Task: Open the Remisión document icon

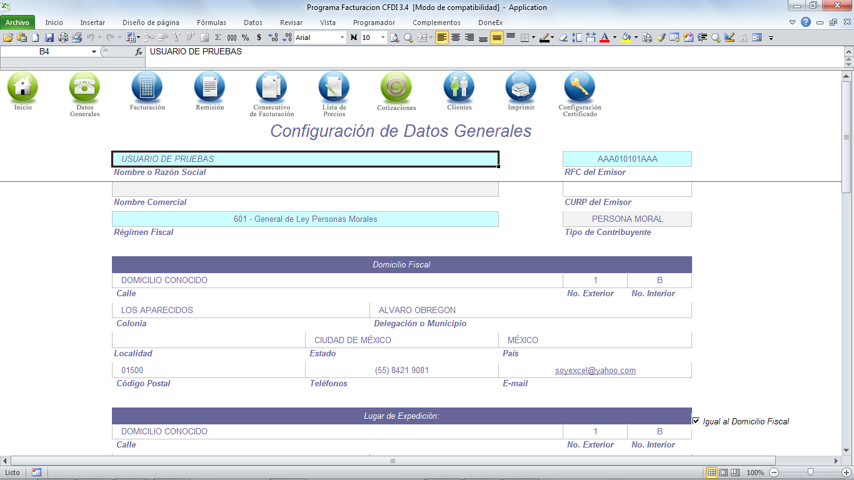Action: (209, 87)
